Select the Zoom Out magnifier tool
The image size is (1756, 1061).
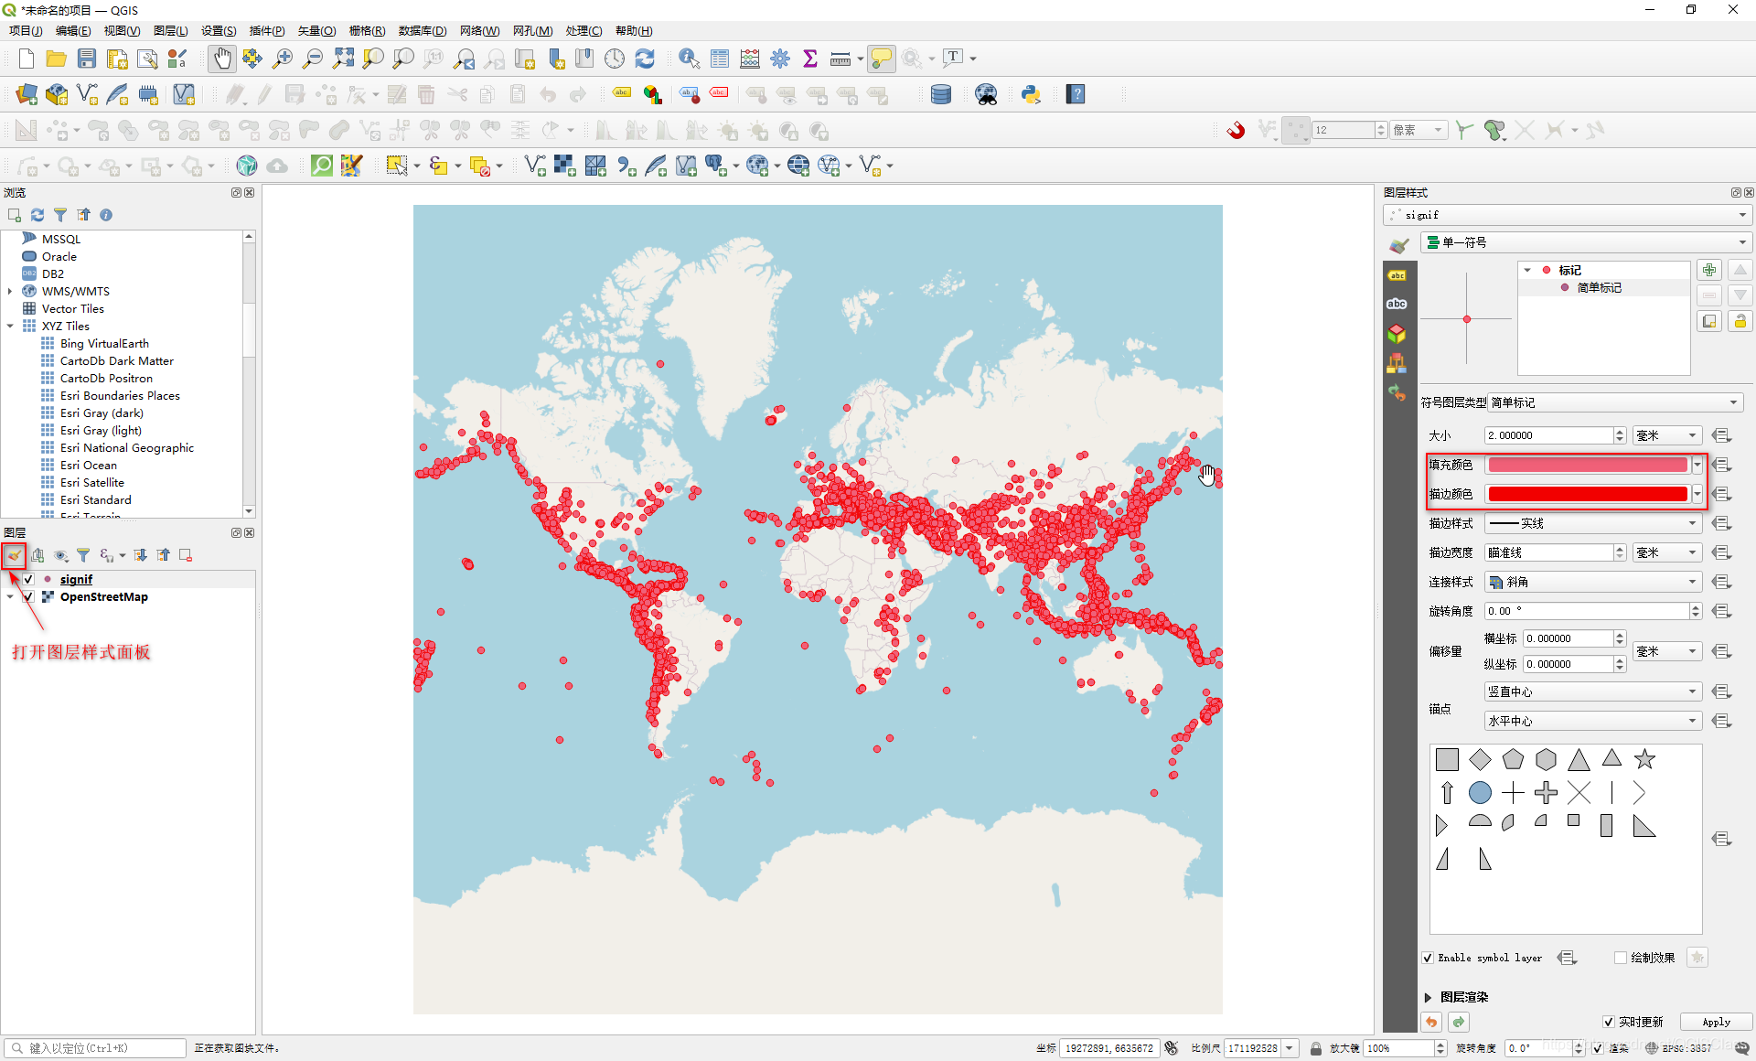(x=313, y=59)
